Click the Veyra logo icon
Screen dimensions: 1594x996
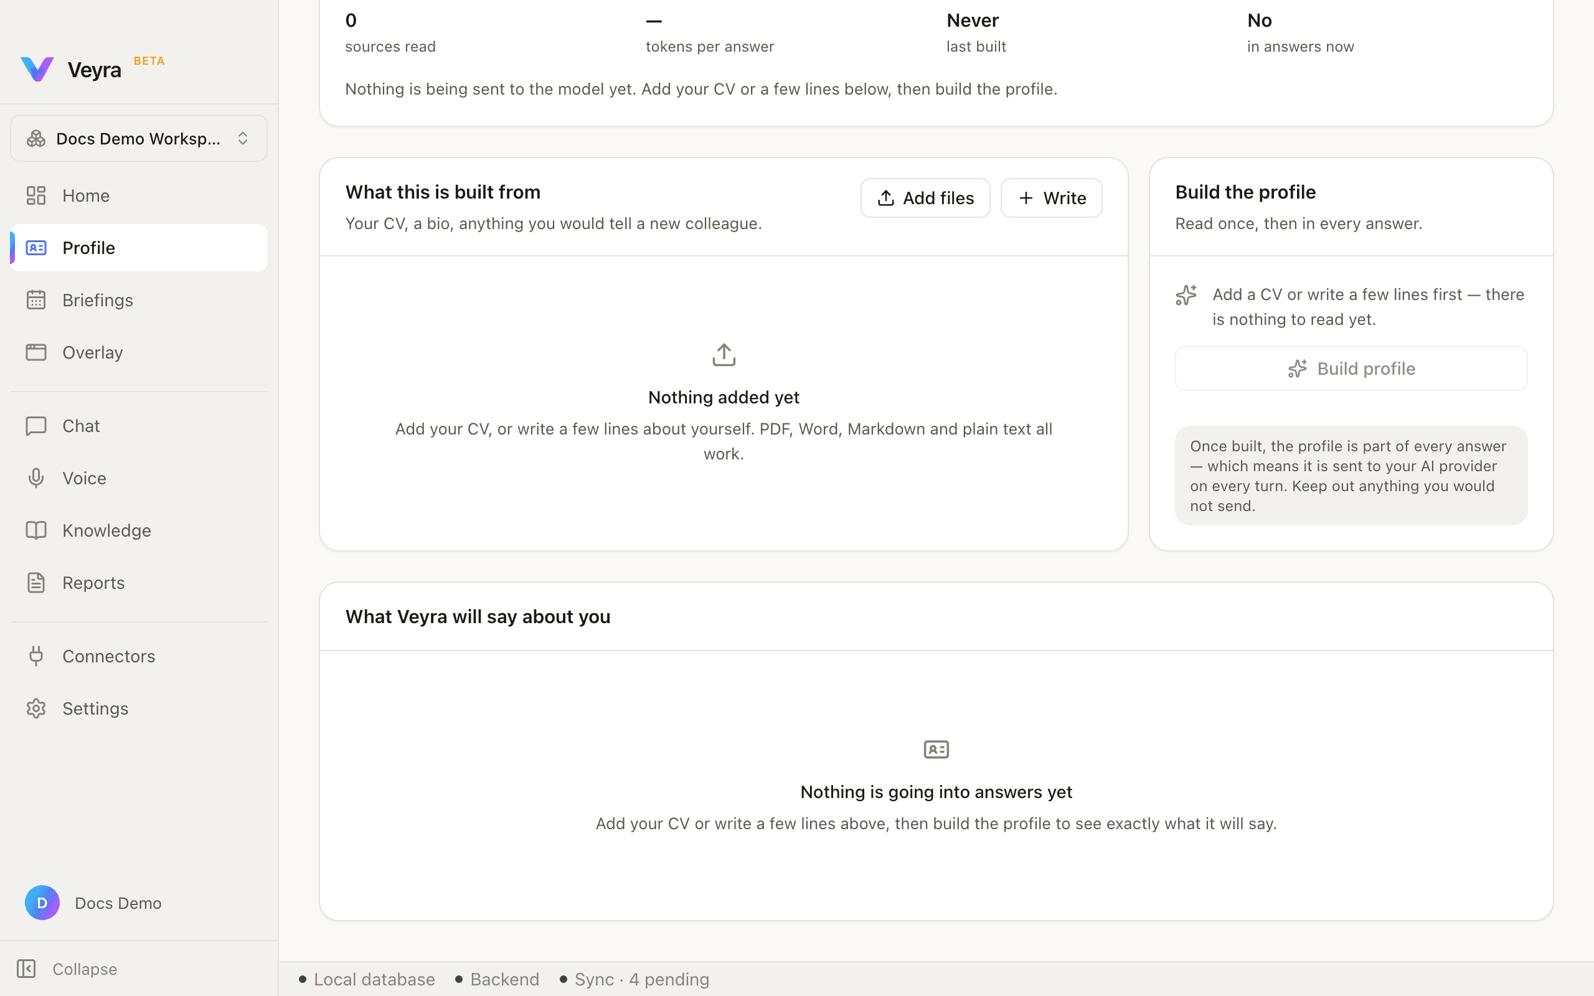(37, 69)
